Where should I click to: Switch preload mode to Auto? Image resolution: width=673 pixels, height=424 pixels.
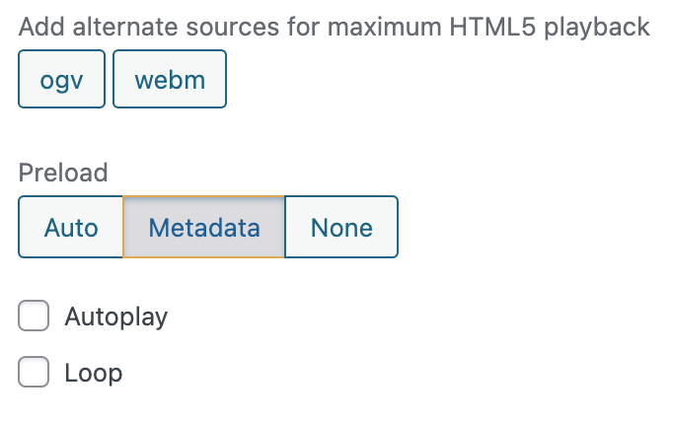[x=71, y=228]
